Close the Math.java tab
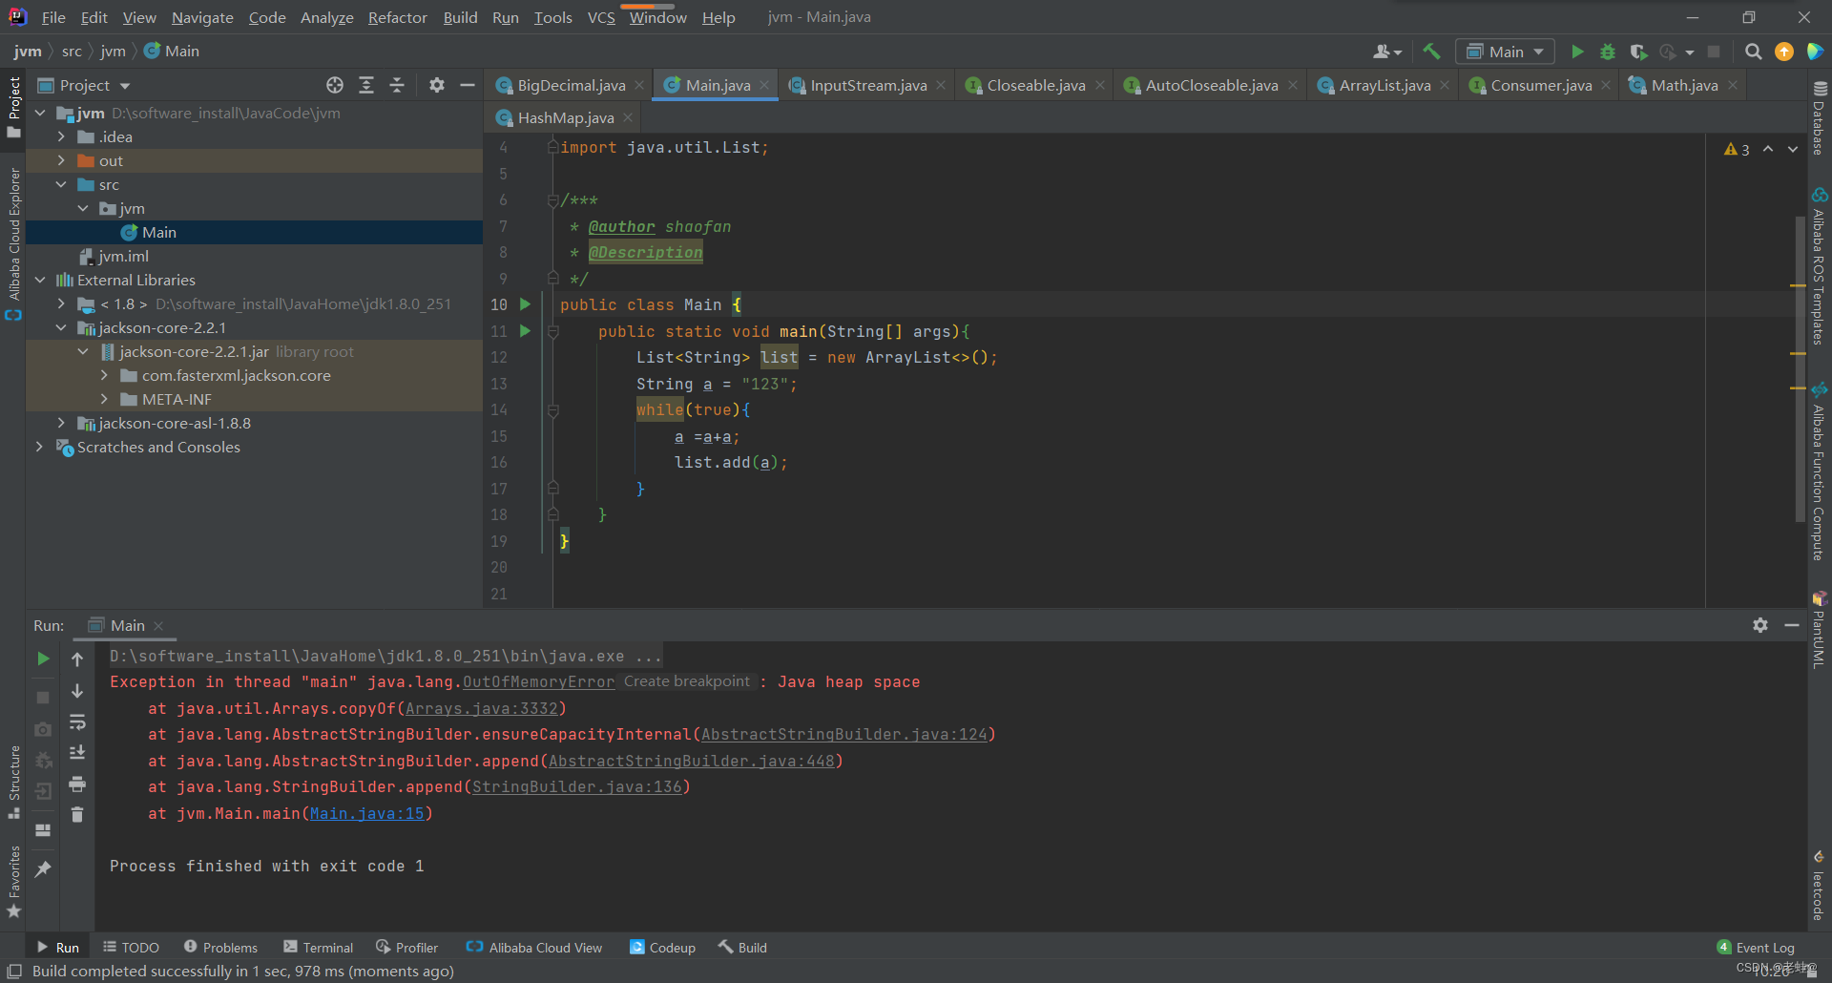 tap(1733, 85)
